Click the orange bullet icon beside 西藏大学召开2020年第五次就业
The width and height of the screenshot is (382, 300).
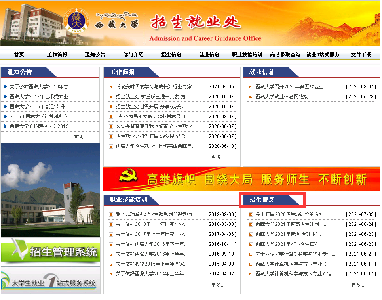(251, 87)
